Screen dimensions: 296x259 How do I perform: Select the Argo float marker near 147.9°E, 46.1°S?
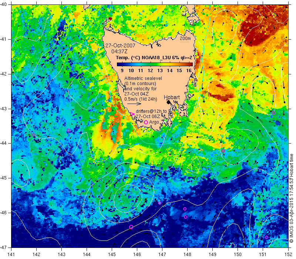pyautogui.click(x=185, y=217)
